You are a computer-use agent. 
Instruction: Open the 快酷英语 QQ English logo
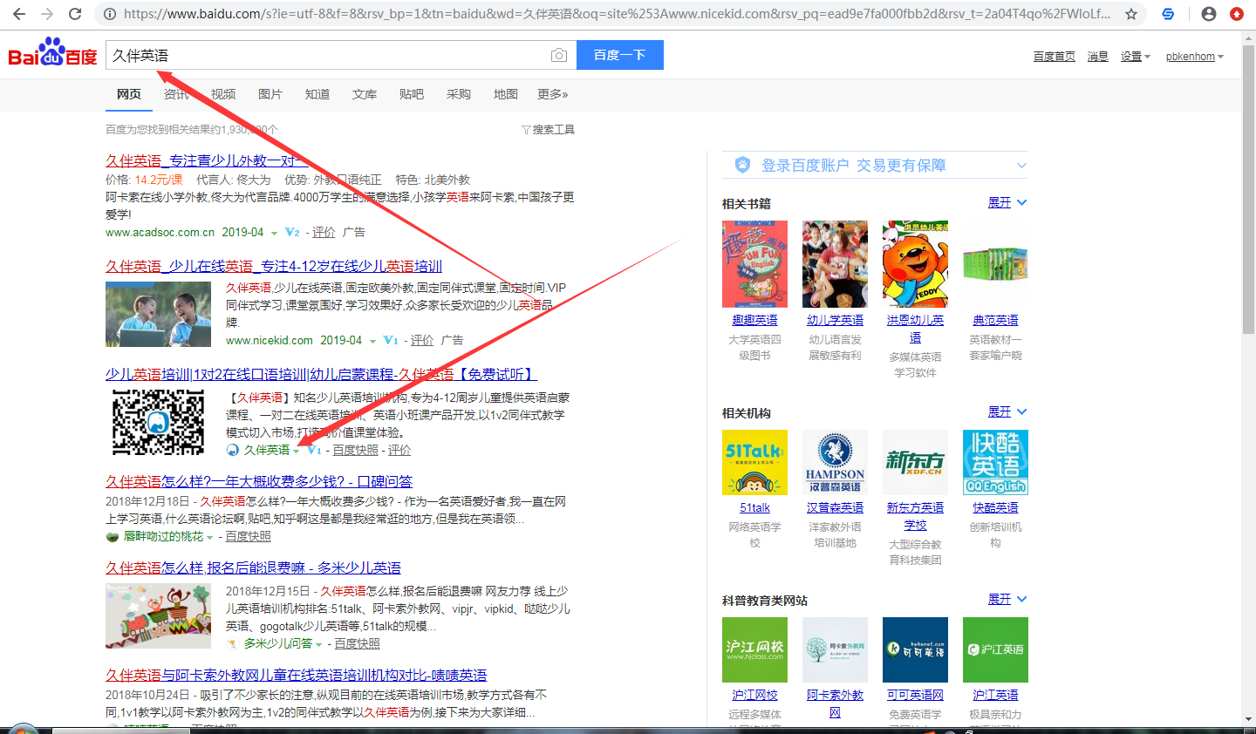(x=995, y=462)
